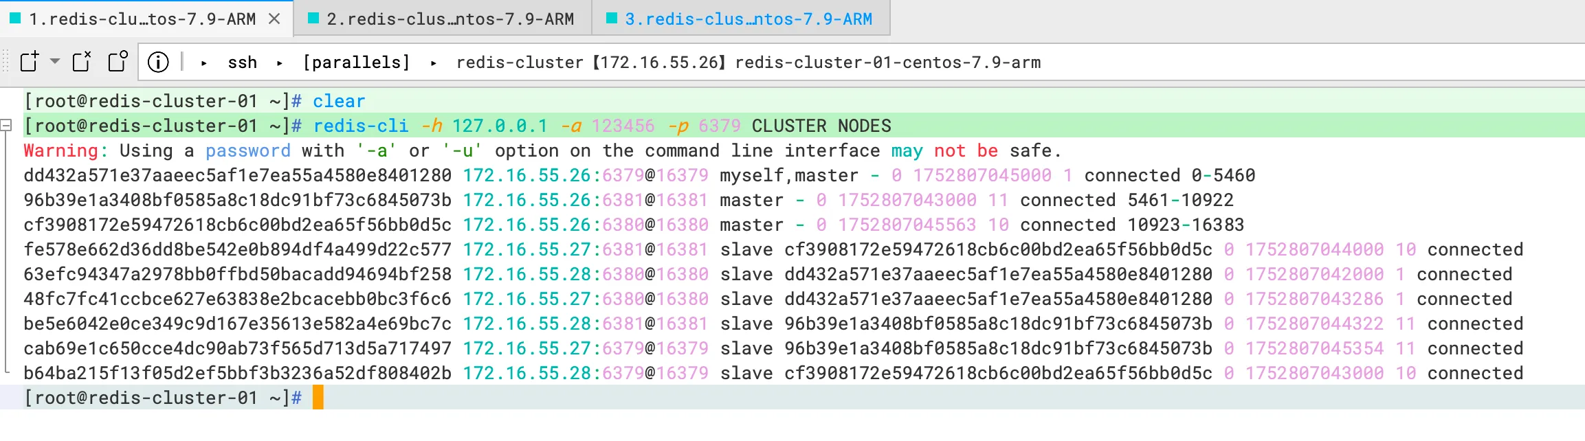Click the redis-cluster 172.16.55.26 breadcrumb entry
The height and width of the screenshot is (441, 1585).
point(749,63)
